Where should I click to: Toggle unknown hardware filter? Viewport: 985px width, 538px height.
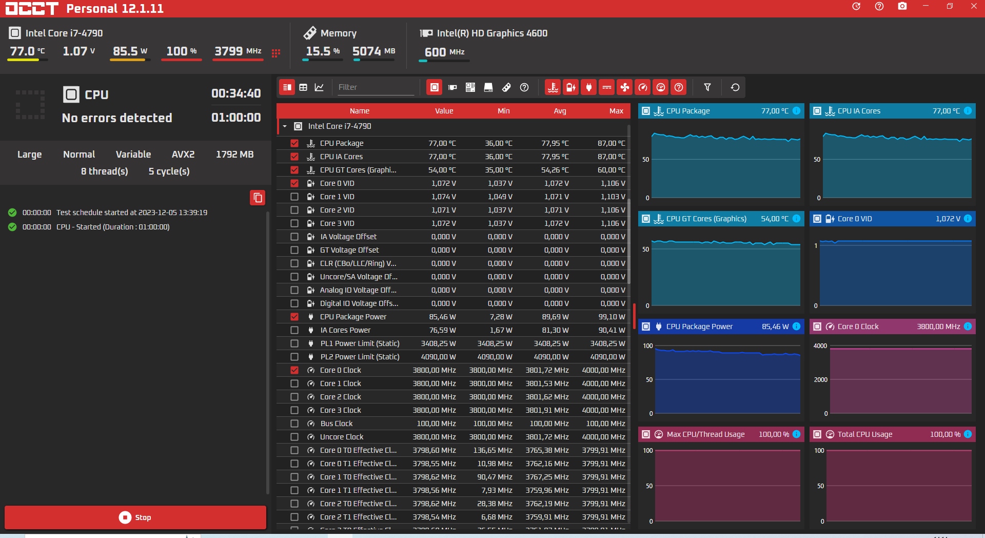tap(524, 87)
